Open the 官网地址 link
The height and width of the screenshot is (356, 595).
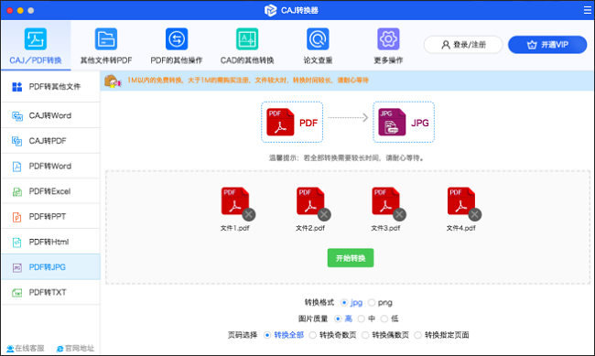(x=75, y=349)
